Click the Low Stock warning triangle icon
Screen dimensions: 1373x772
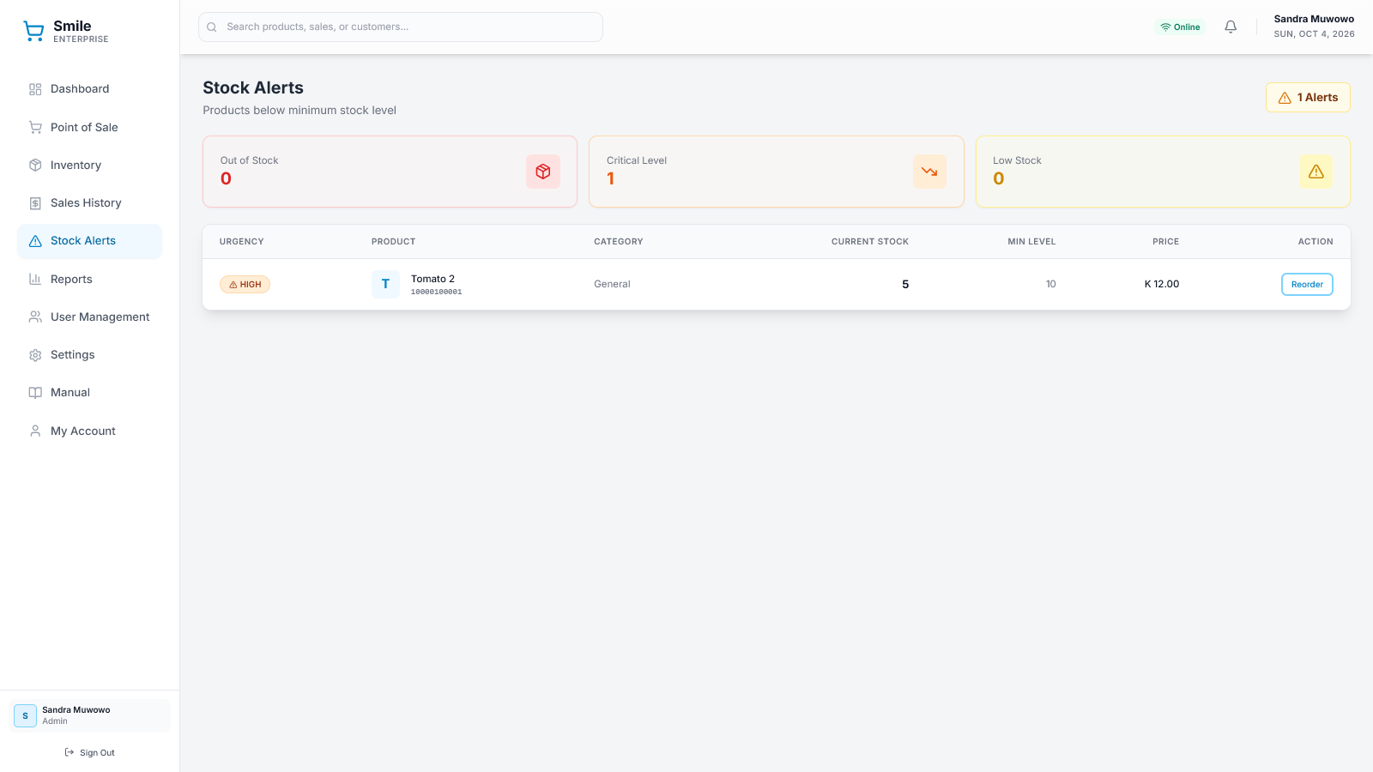point(1316,172)
